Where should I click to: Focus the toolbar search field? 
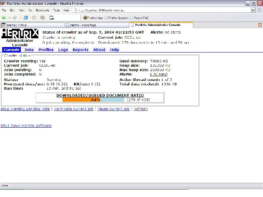[67, 18]
